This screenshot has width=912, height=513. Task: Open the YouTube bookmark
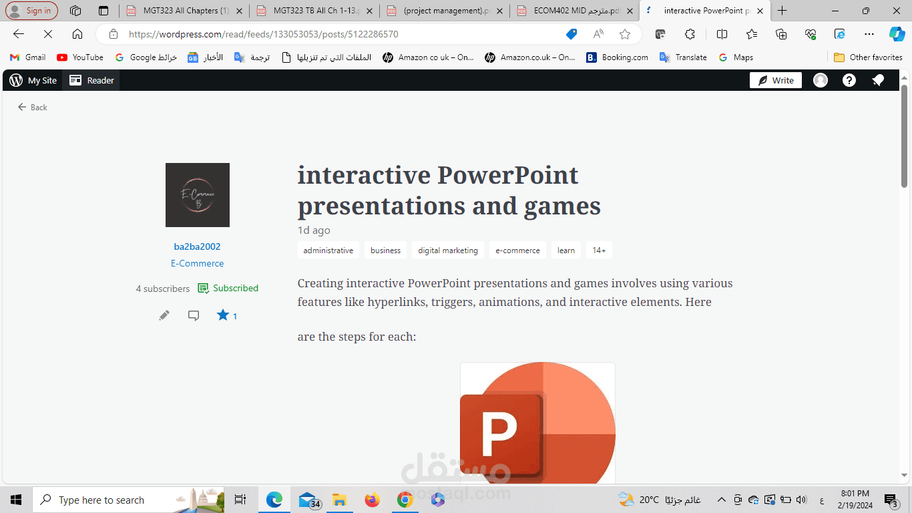click(80, 57)
